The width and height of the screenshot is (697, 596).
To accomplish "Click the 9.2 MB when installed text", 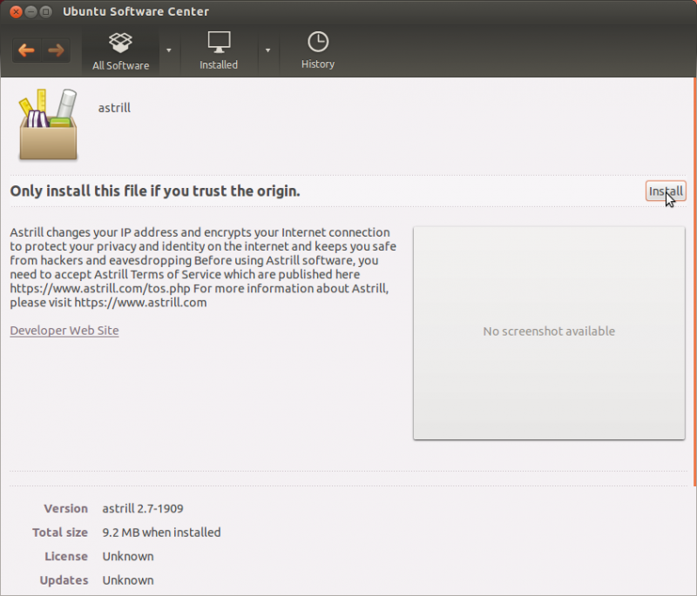I will pyautogui.click(x=161, y=532).
